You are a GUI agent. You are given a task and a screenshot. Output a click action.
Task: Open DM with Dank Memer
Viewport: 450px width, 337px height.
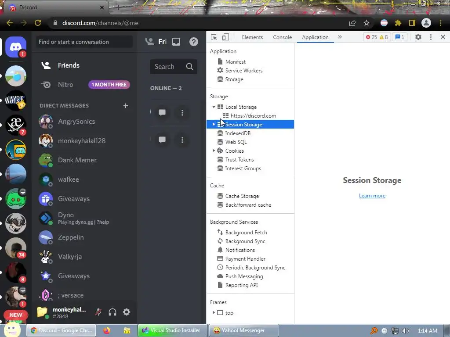point(84,160)
